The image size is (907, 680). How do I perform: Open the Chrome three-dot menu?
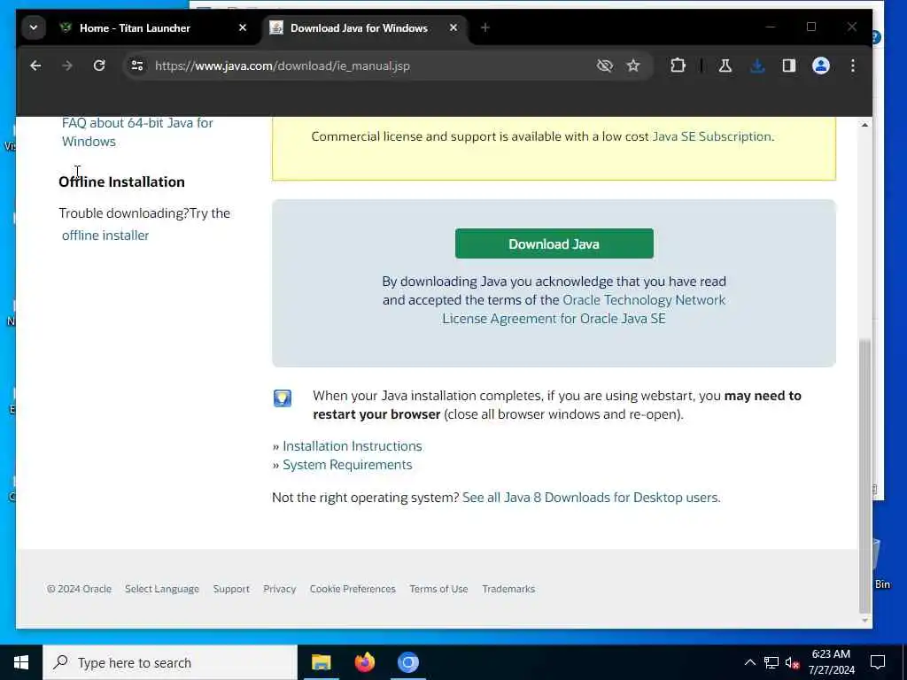point(853,66)
